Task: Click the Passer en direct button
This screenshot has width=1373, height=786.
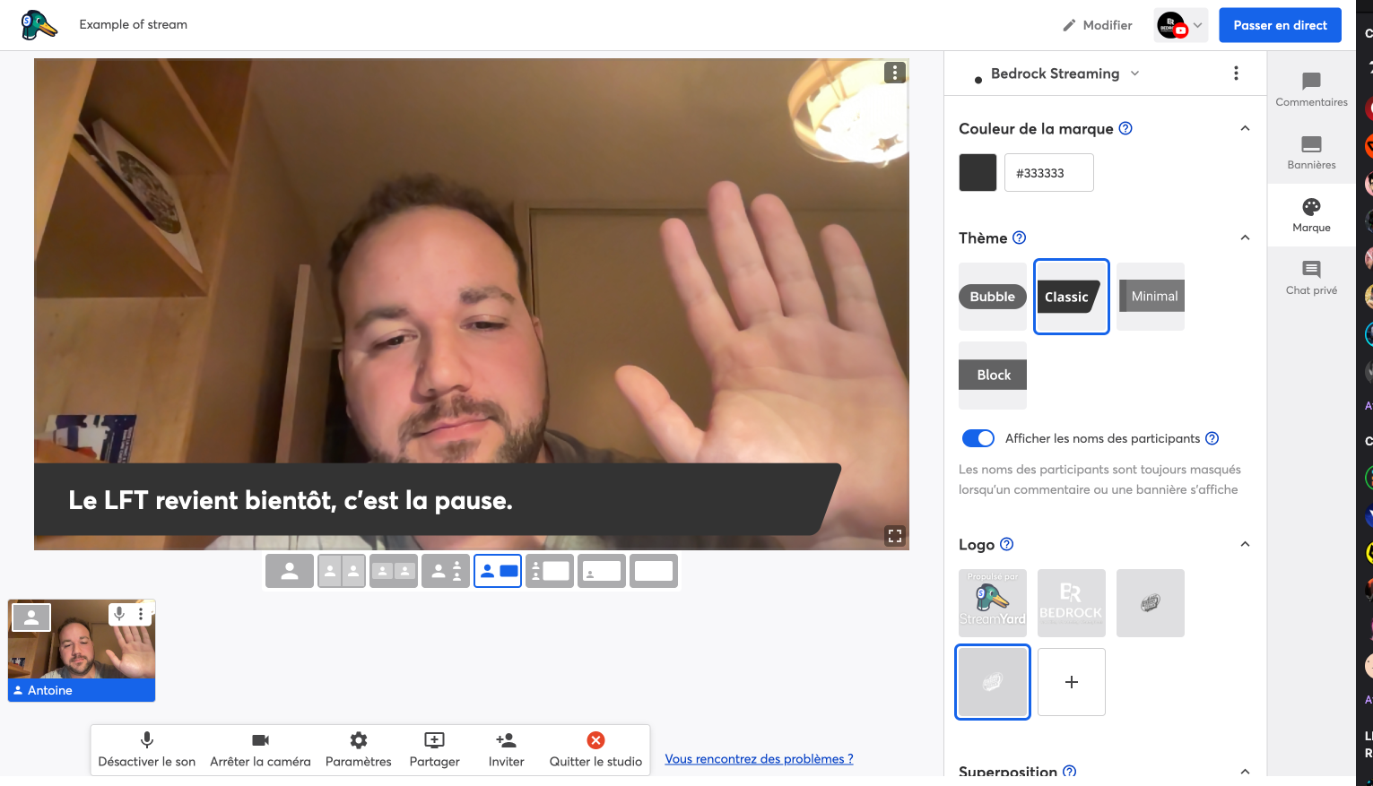Action: point(1280,25)
